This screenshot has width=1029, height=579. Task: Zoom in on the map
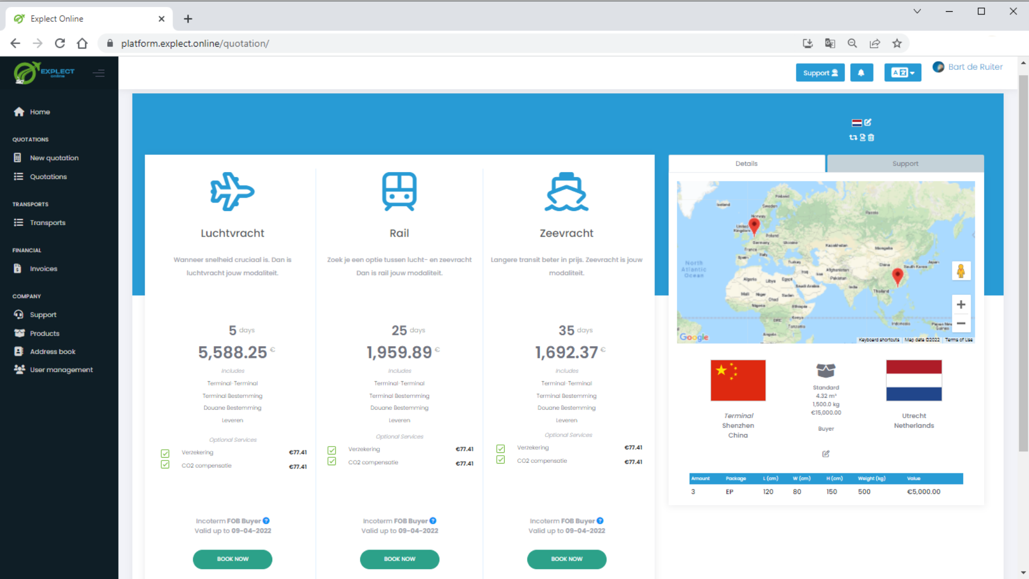[x=960, y=305]
